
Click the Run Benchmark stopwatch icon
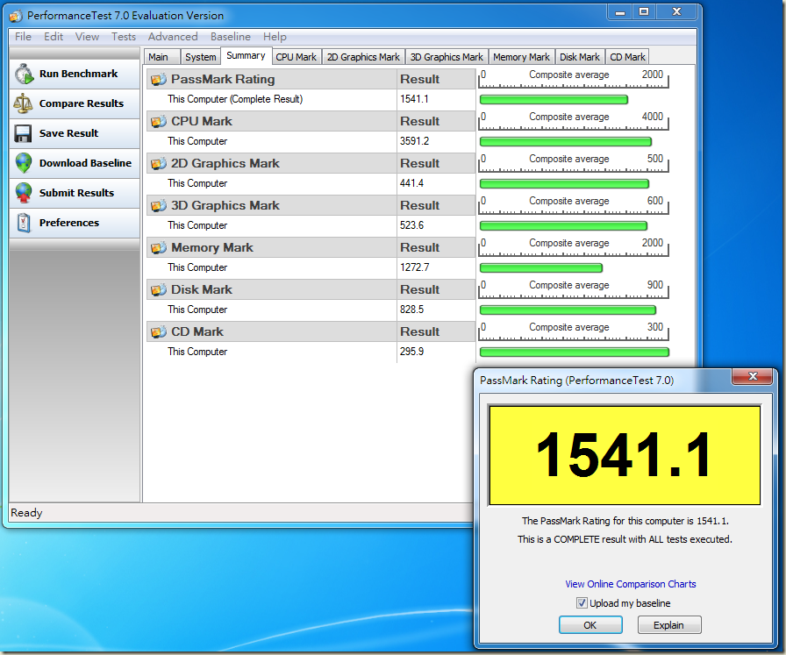(24, 75)
